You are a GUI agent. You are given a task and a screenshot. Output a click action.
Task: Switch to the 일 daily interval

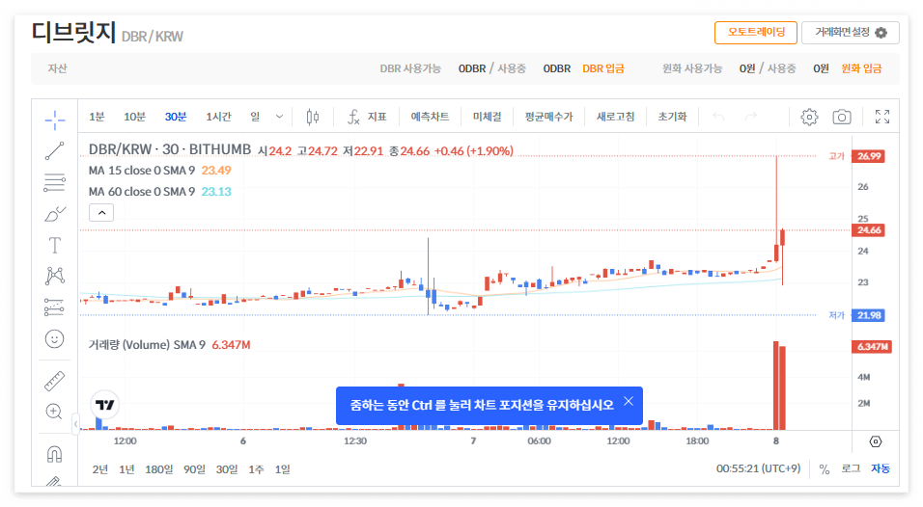point(255,117)
